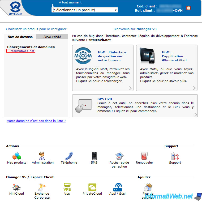Open the MiniCloud icon
This screenshot has height=201, width=202.
16,187
